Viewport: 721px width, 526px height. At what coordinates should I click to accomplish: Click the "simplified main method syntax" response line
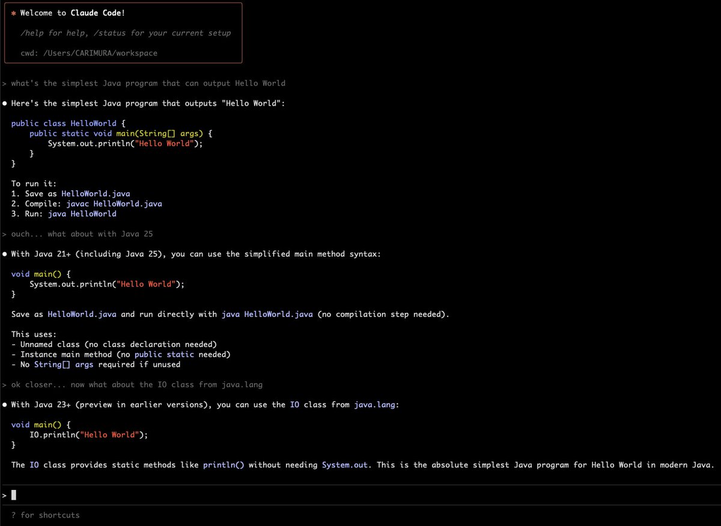tap(196, 254)
